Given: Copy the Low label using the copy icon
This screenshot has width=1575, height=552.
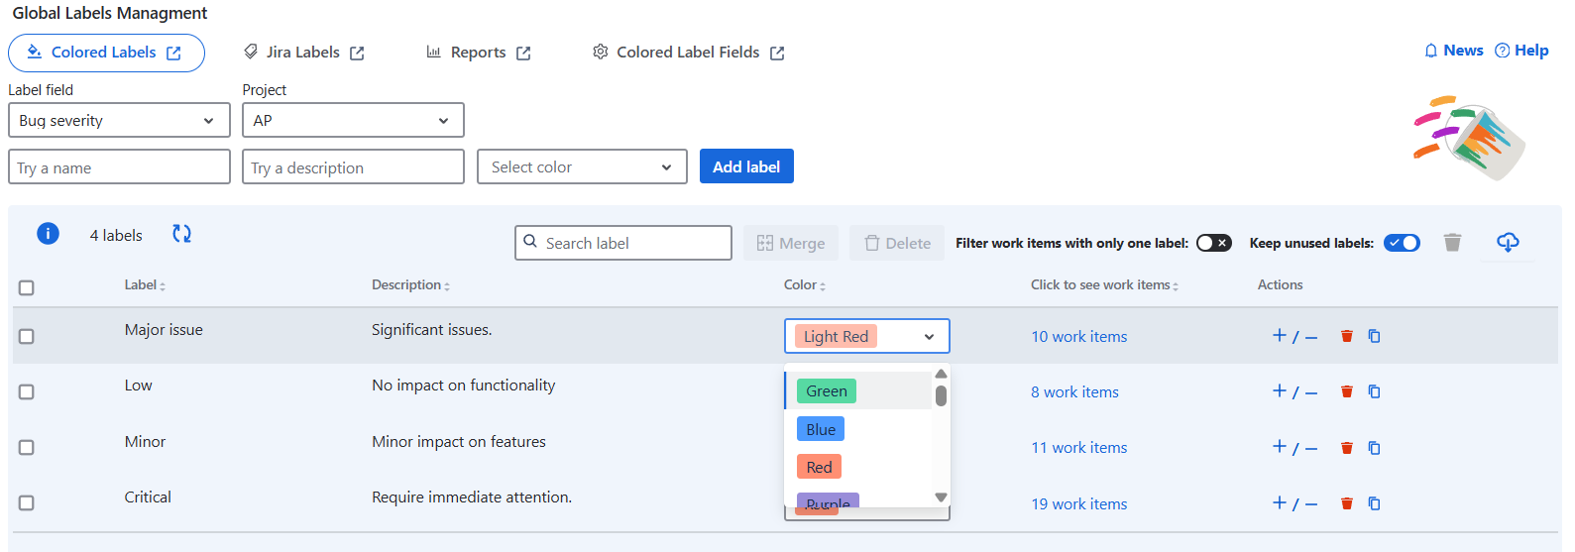Looking at the screenshot, I should (1374, 391).
